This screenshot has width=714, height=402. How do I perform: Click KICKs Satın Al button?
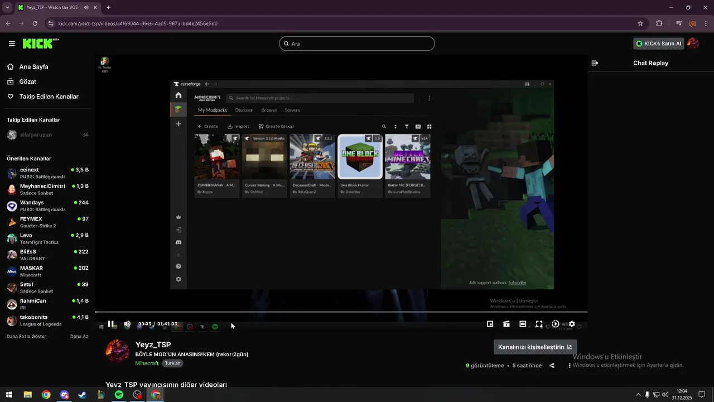tap(659, 44)
